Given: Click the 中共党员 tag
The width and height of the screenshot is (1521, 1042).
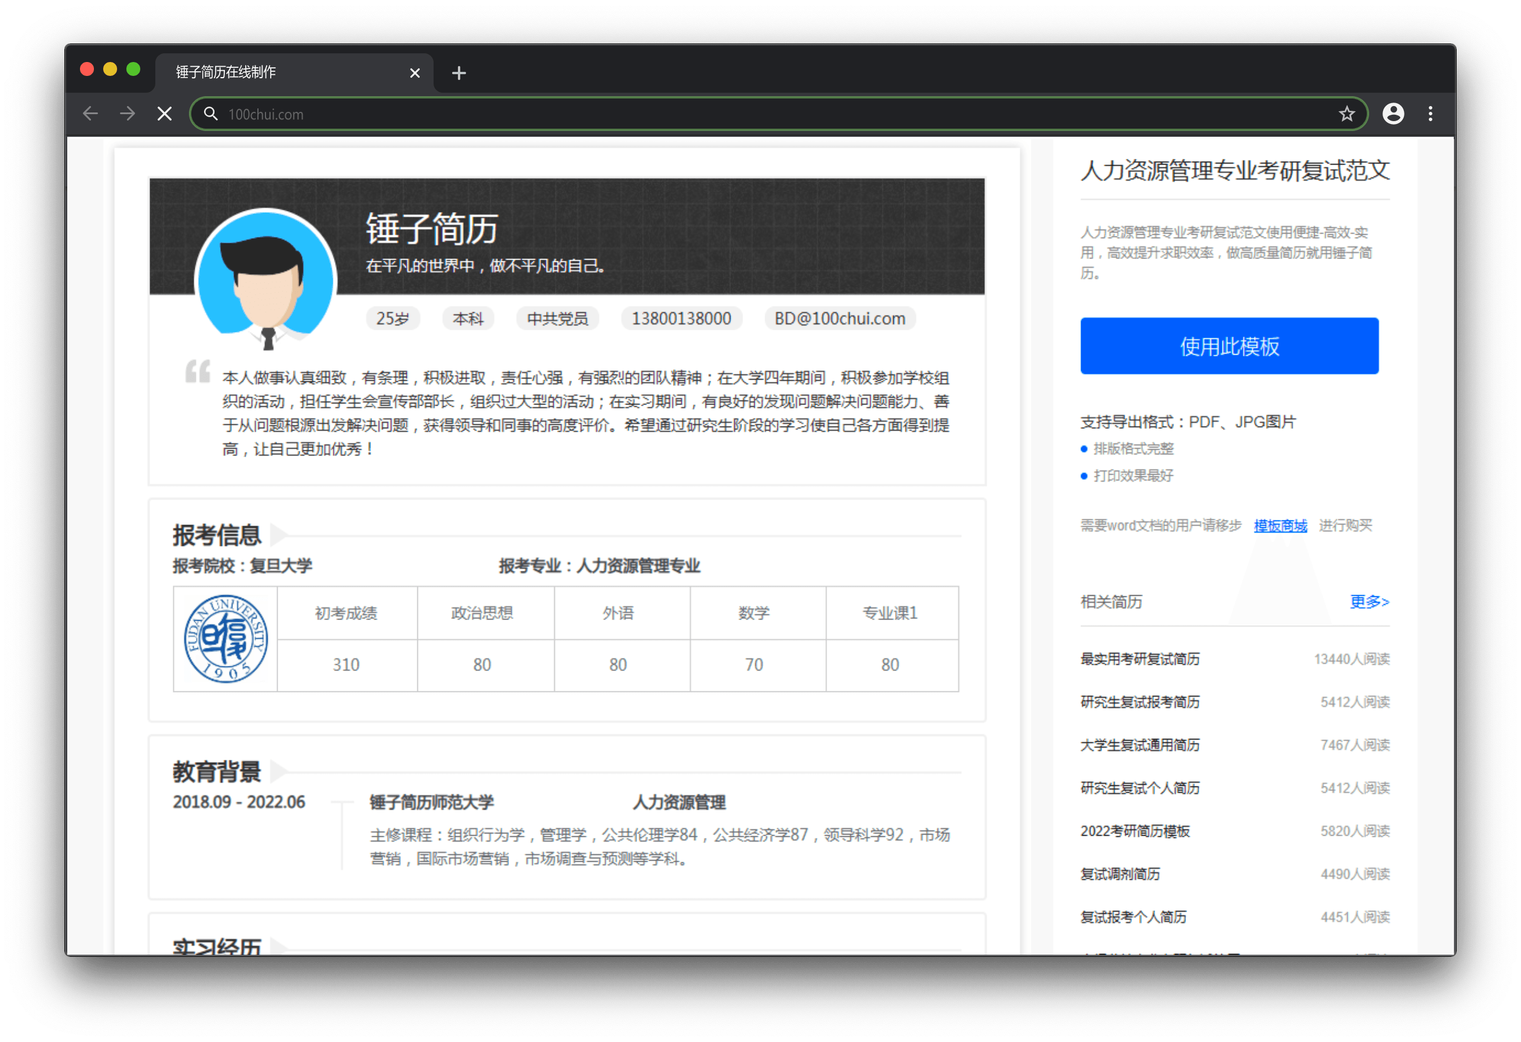Looking at the screenshot, I should [x=558, y=319].
